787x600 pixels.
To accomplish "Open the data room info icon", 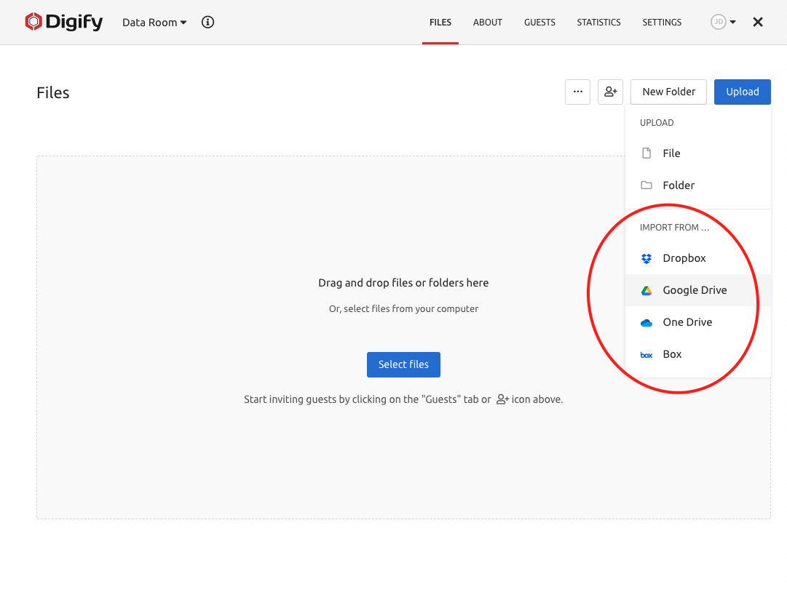I will click(207, 22).
